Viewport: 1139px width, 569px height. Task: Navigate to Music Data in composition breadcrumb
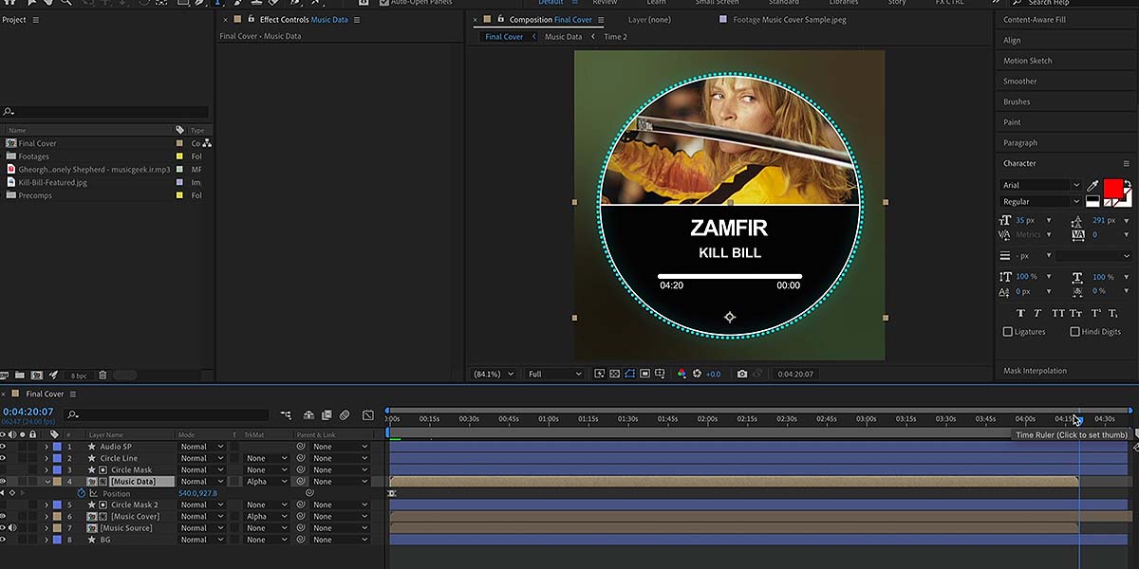pyautogui.click(x=563, y=37)
